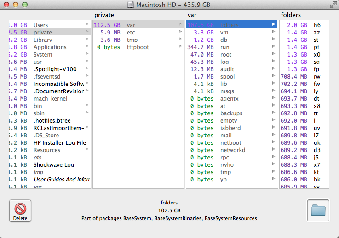
Task: Select .hotfiles.btree file
Action: pyautogui.click(x=50, y=120)
